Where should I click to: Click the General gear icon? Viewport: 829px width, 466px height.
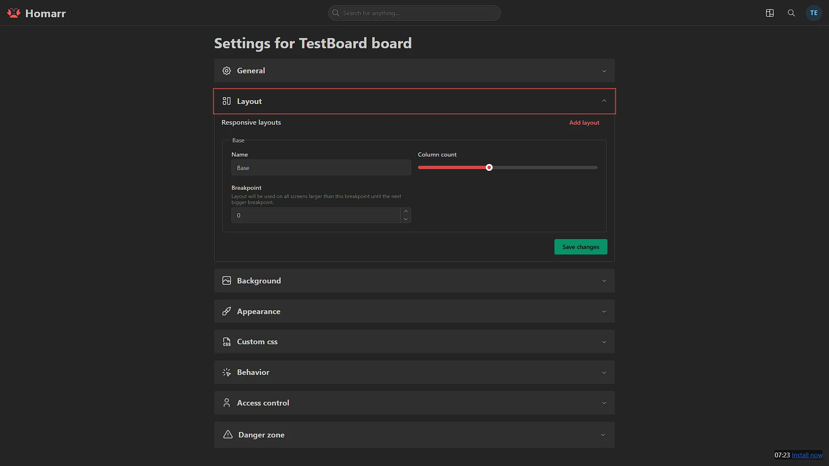(227, 71)
